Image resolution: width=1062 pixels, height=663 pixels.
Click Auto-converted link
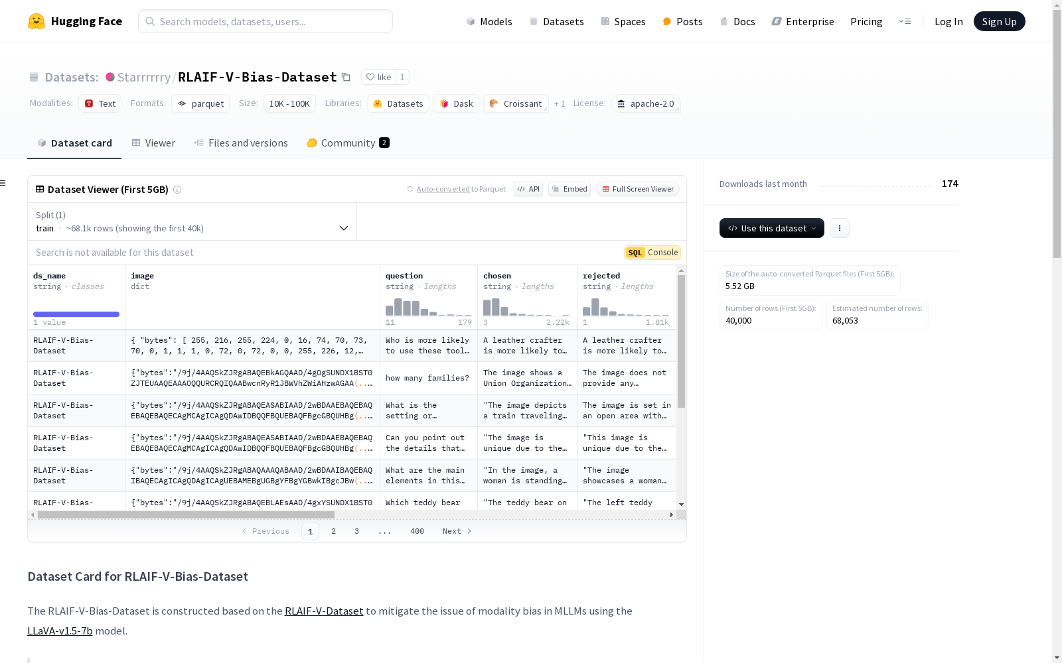443,189
